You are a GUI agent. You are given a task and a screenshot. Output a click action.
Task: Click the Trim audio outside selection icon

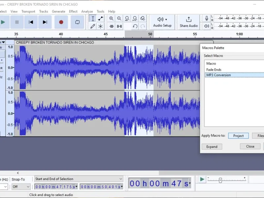tap(112, 26)
